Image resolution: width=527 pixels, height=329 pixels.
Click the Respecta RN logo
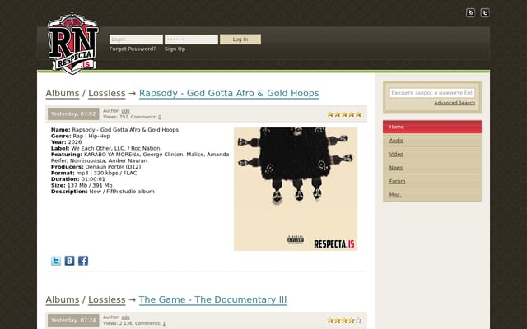[x=73, y=43]
